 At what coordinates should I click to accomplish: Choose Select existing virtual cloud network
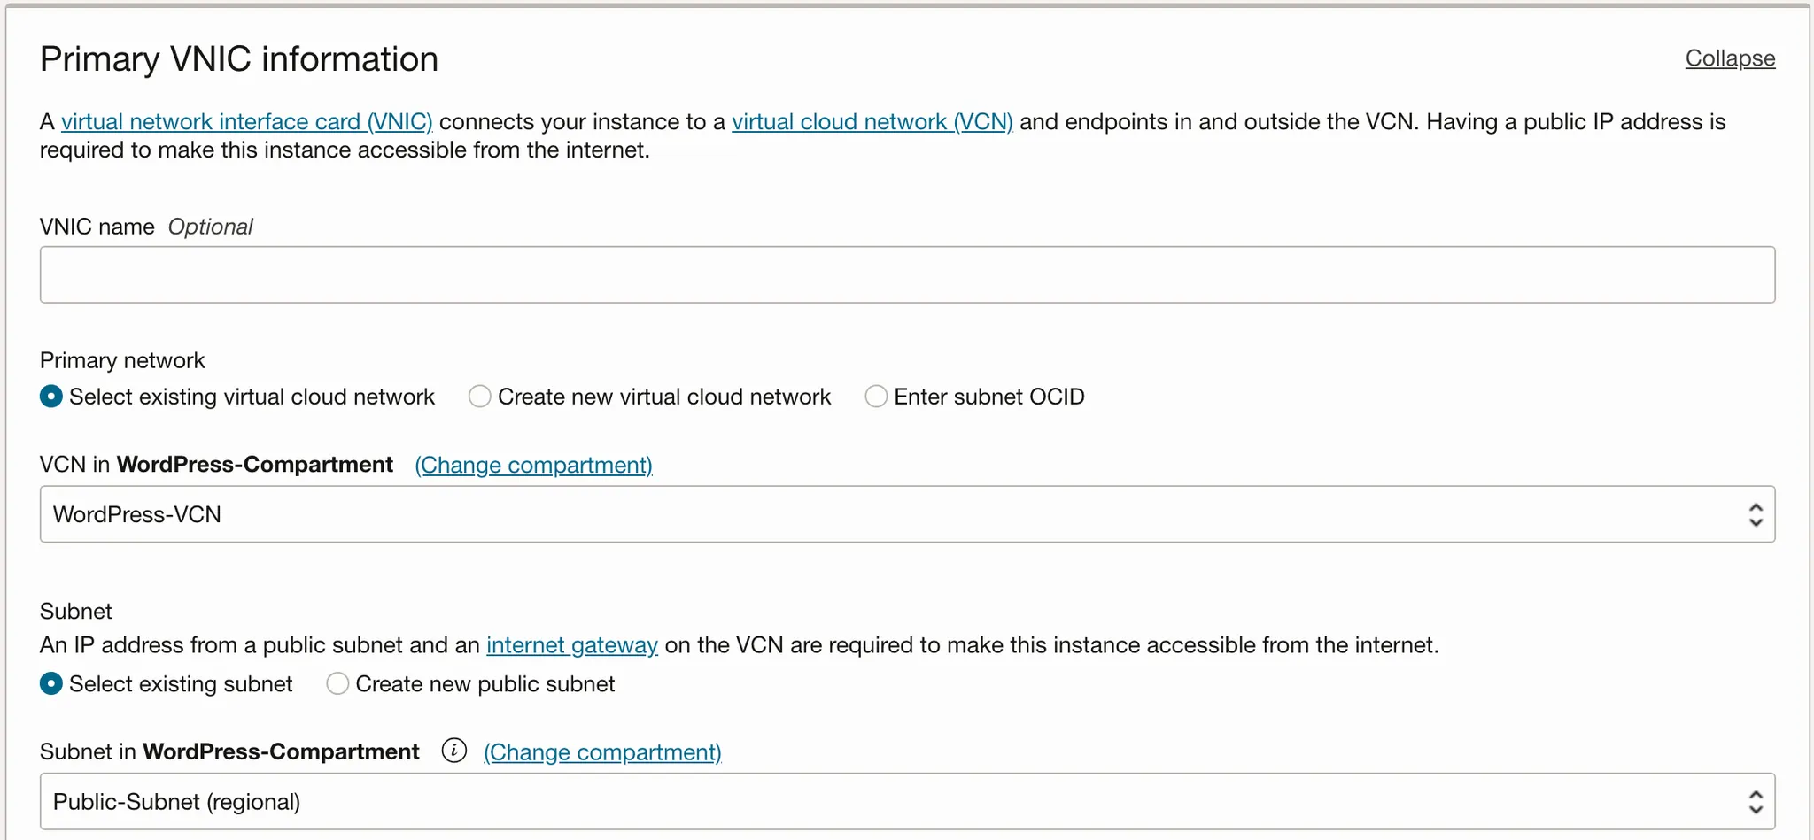51,397
